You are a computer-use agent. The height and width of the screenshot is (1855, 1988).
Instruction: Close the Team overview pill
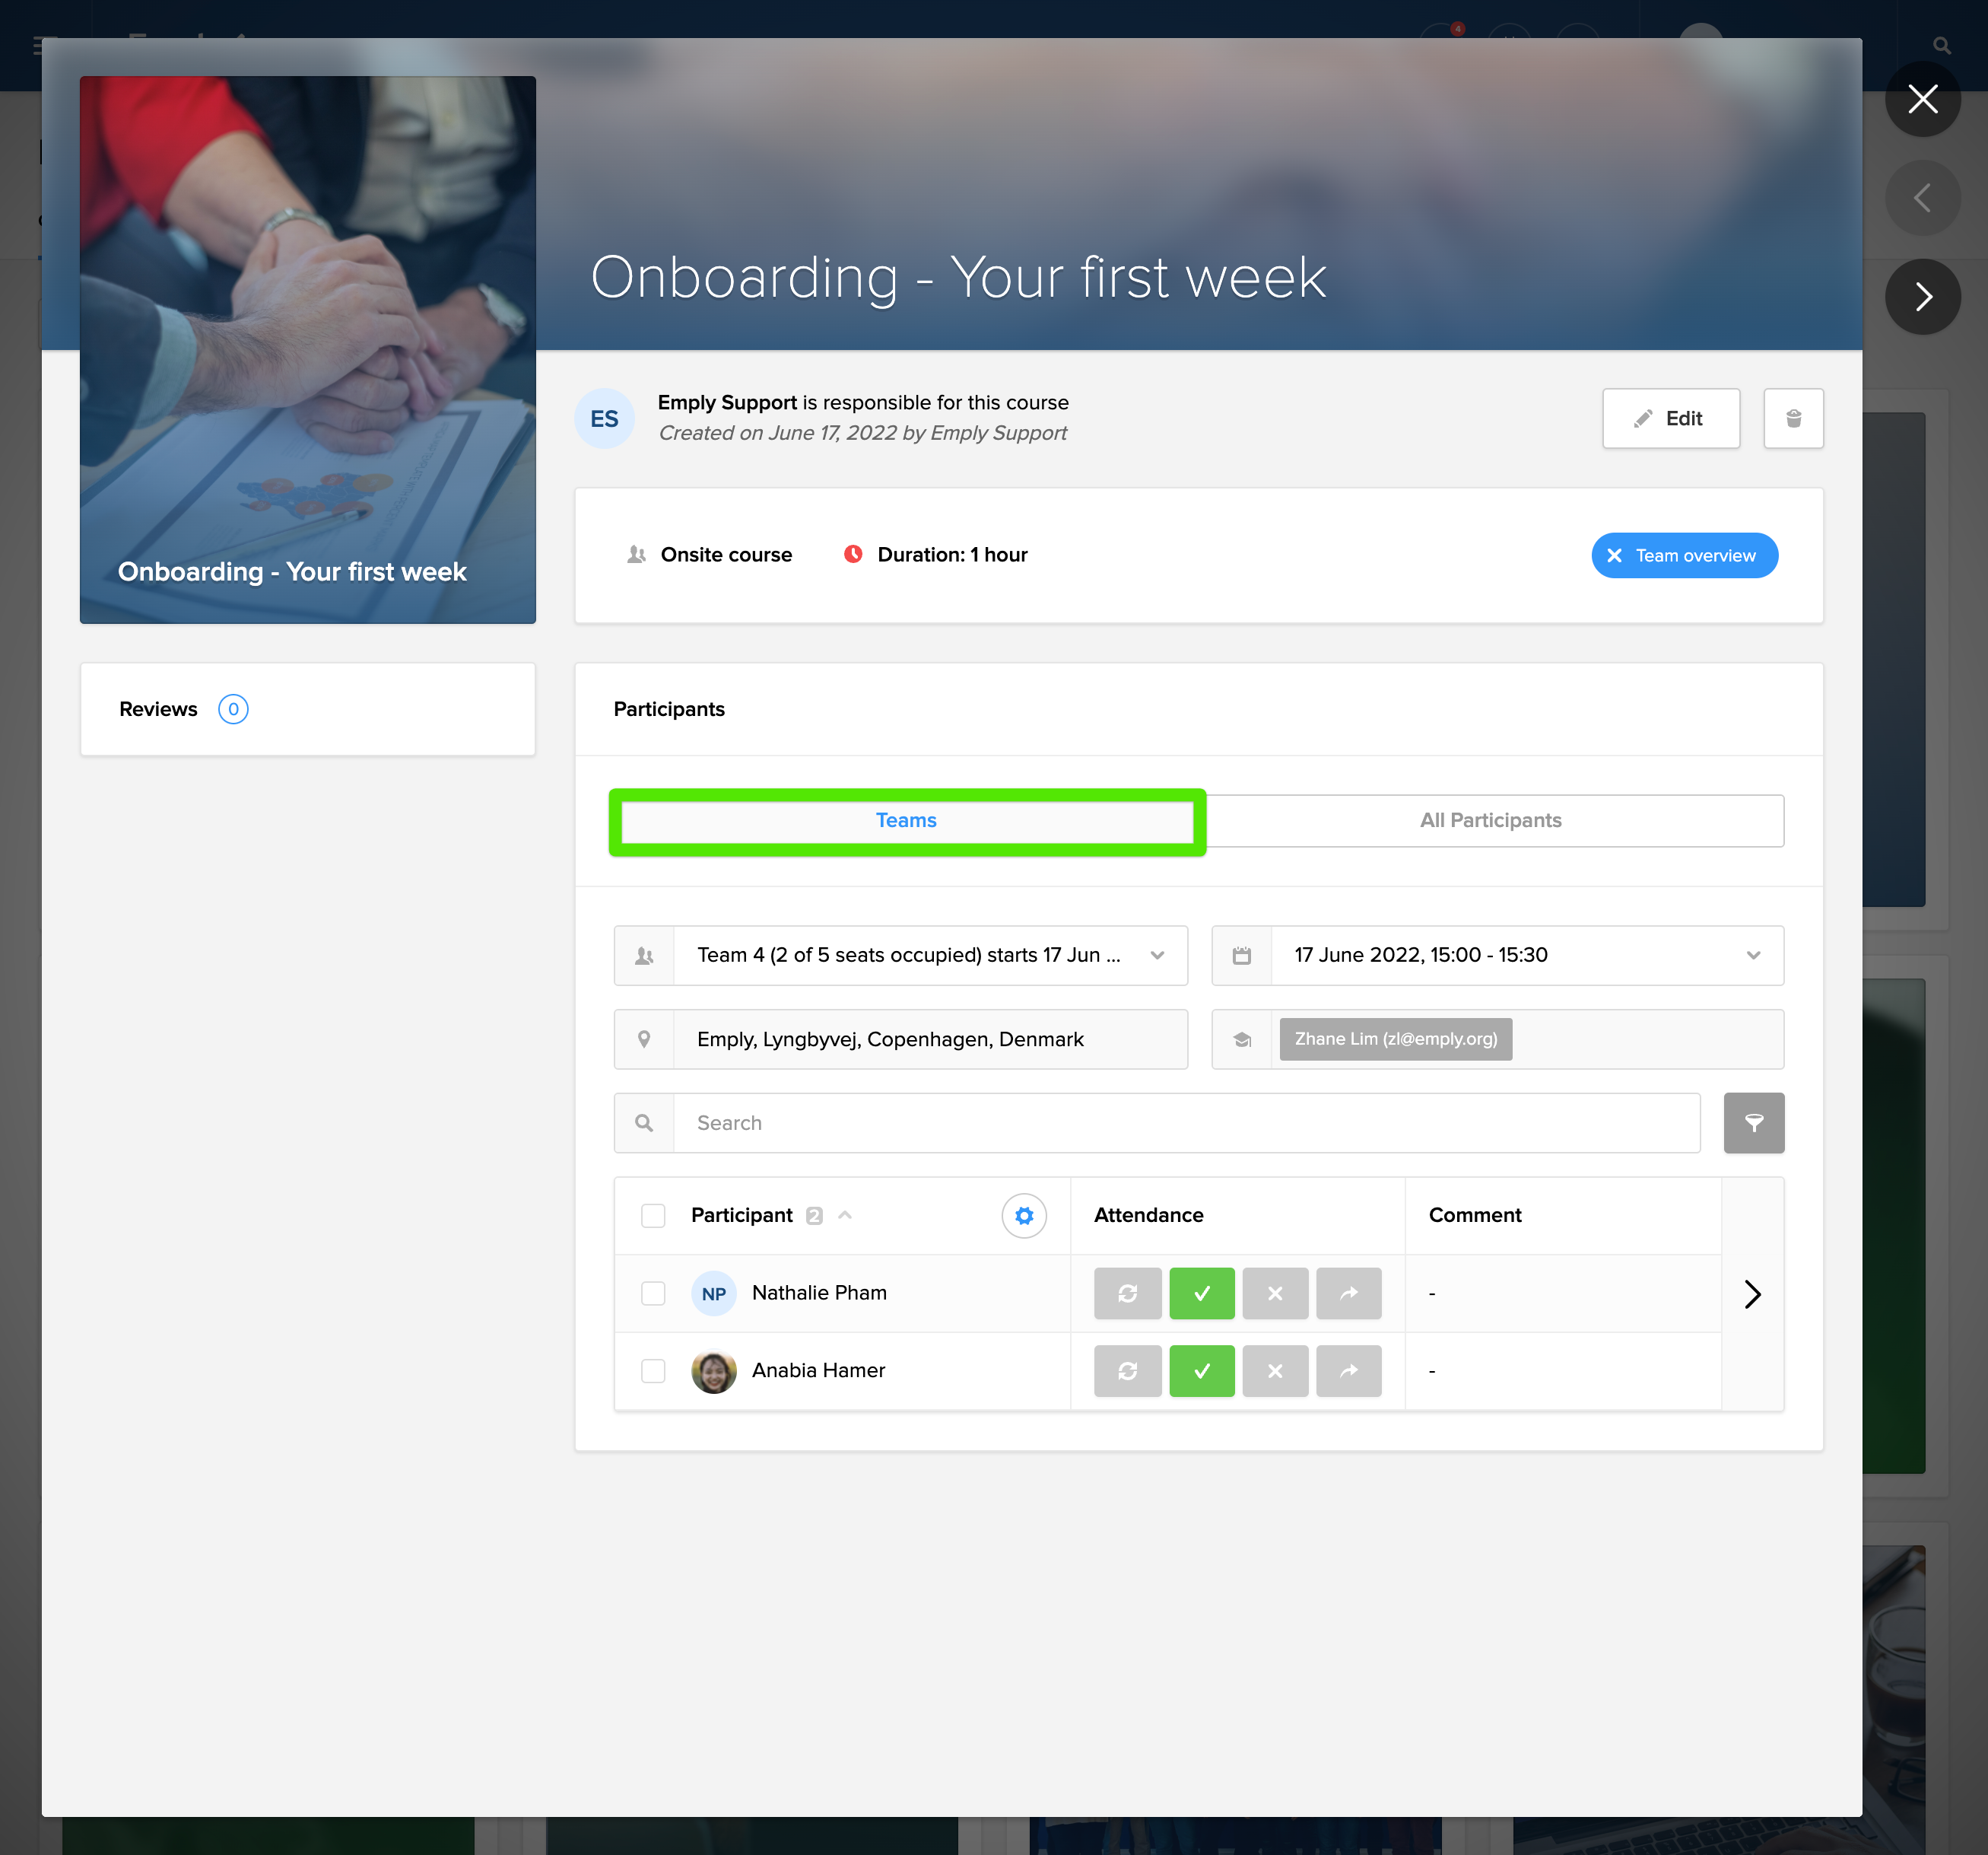[x=1614, y=555]
